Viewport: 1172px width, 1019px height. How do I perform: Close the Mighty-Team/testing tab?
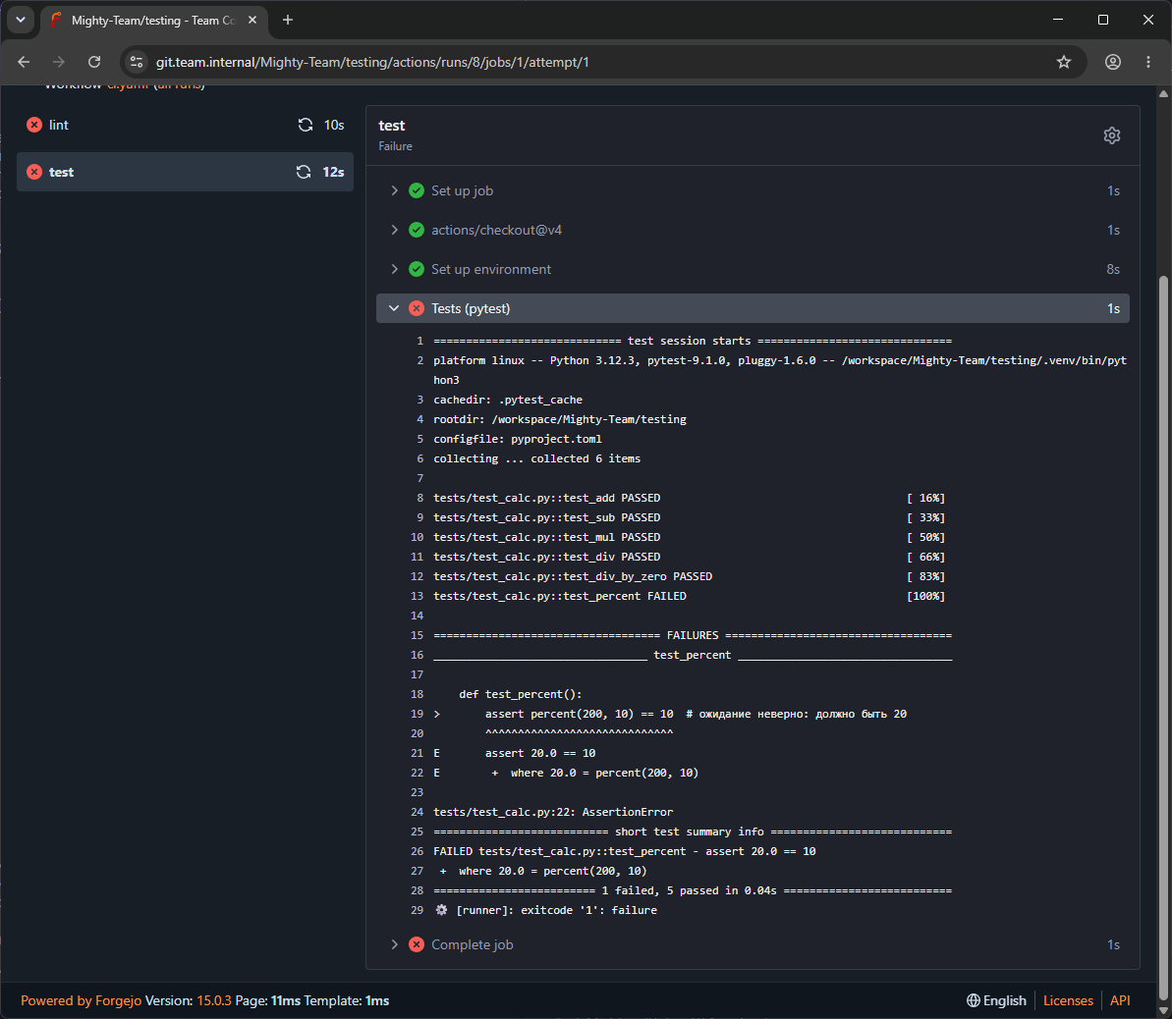[x=252, y=21]
